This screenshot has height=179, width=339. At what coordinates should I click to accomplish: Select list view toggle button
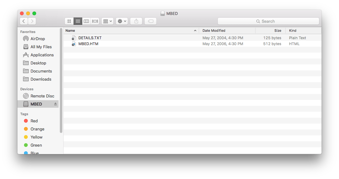(78, 21)
